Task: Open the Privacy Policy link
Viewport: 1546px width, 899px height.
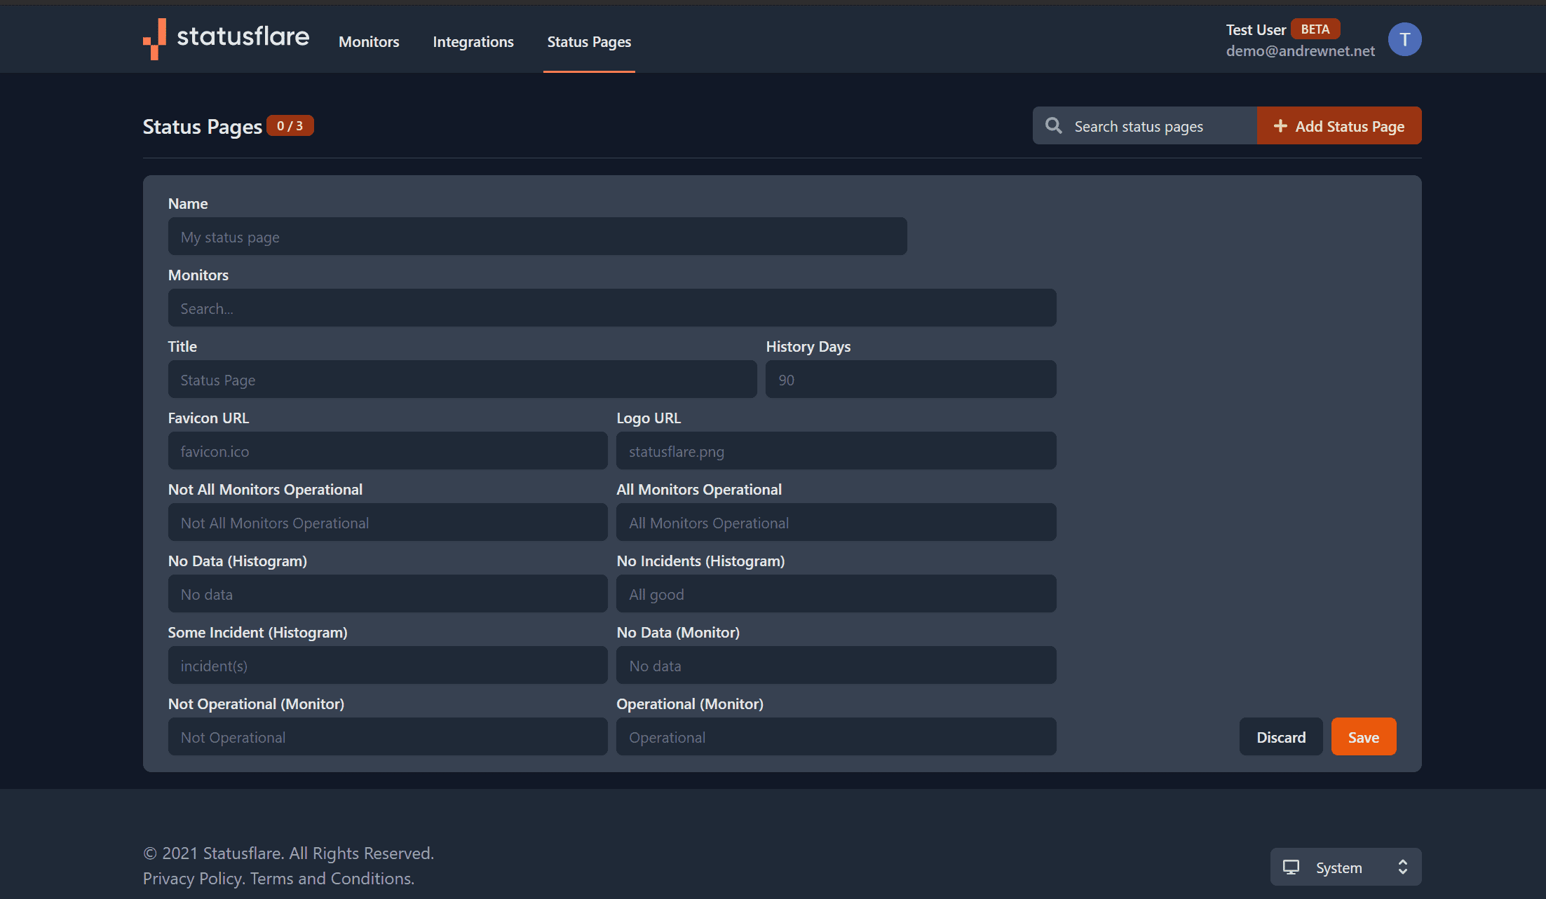Action: [x=193, y=879]
